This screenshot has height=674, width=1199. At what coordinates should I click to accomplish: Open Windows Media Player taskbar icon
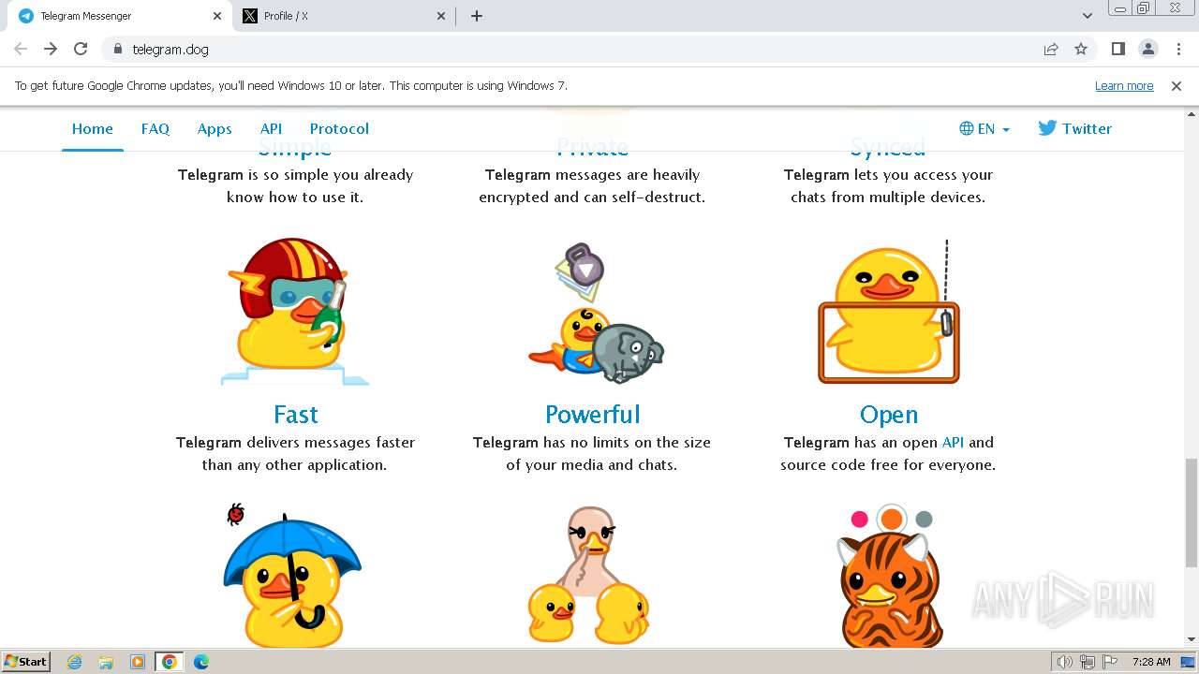[x=138, y=662]
